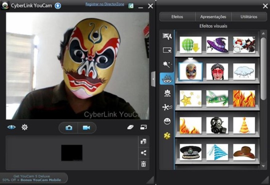Apply the gas mask effect
The height and width of the screenshot is (185, 270).
click(217, 125)
